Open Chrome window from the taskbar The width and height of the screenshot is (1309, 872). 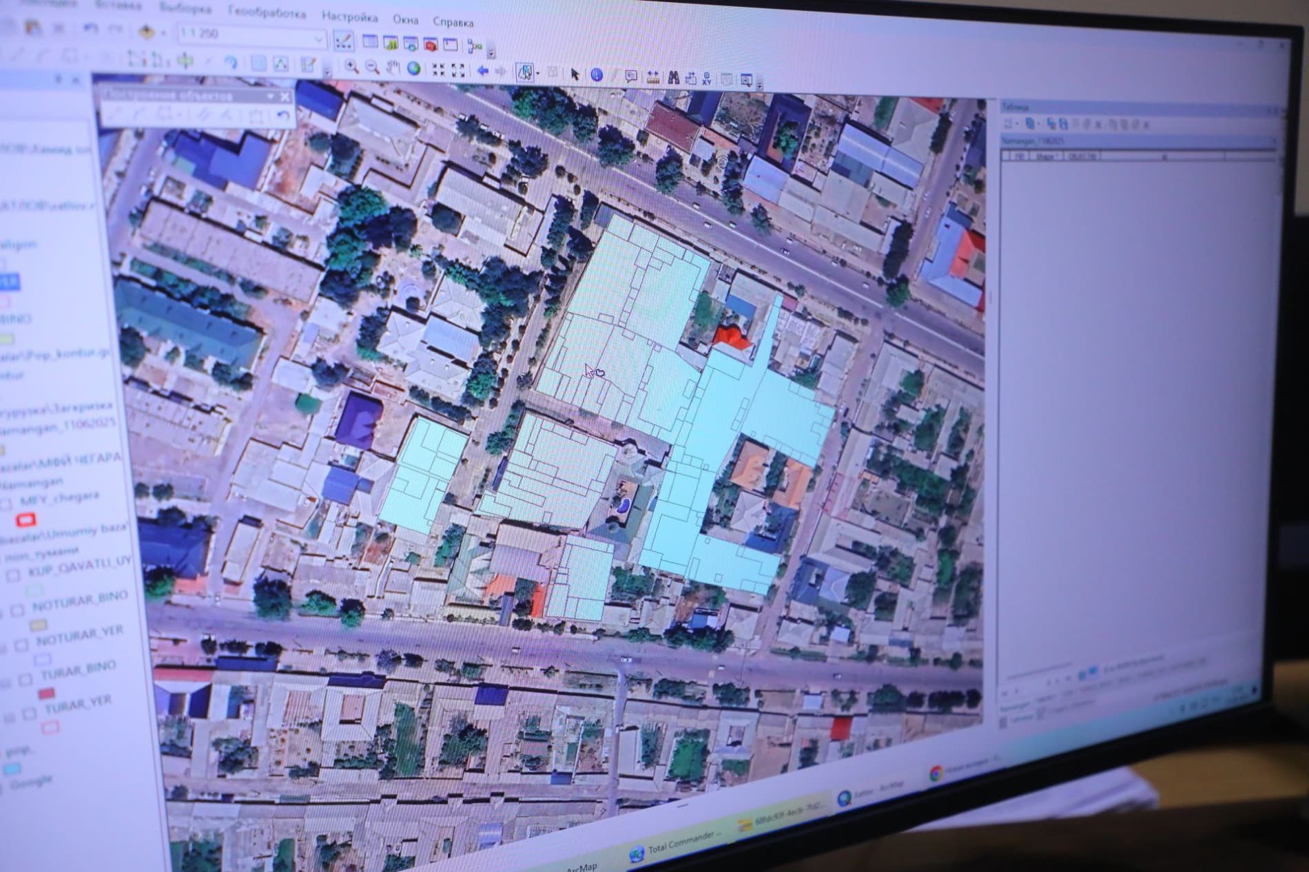pos(936,774)
